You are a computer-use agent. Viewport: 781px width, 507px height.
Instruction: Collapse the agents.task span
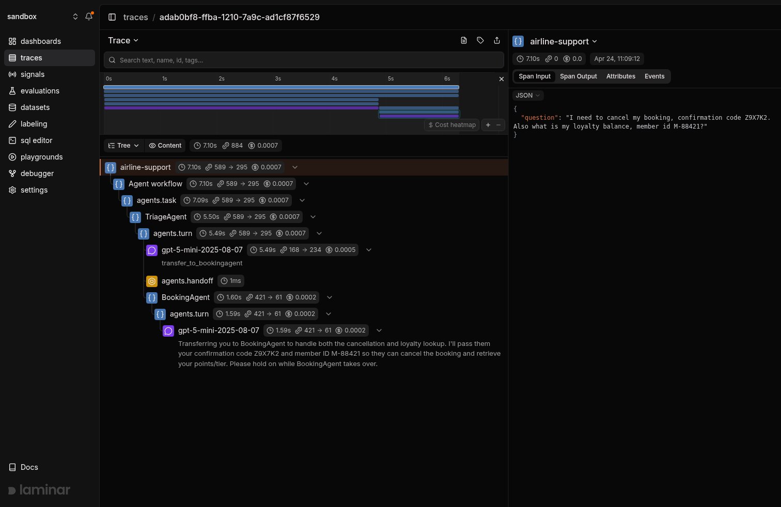(302, 200)
